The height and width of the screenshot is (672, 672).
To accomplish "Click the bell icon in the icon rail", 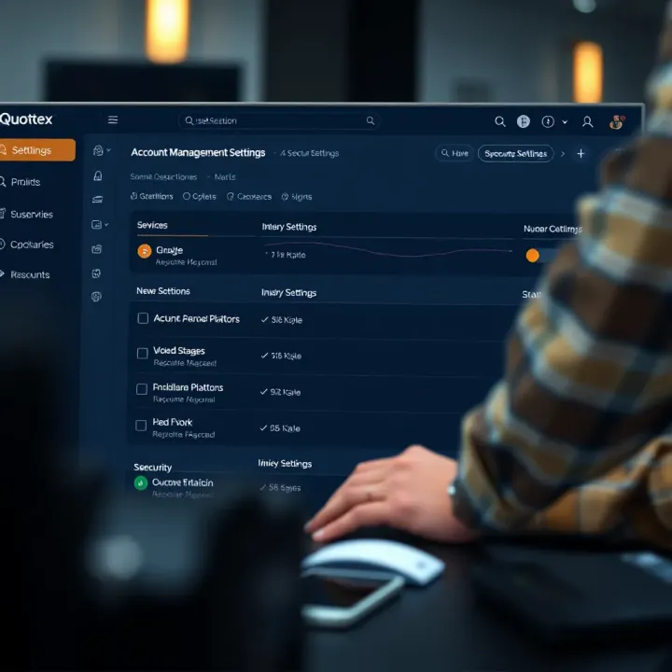I will (x=98, y=175).
